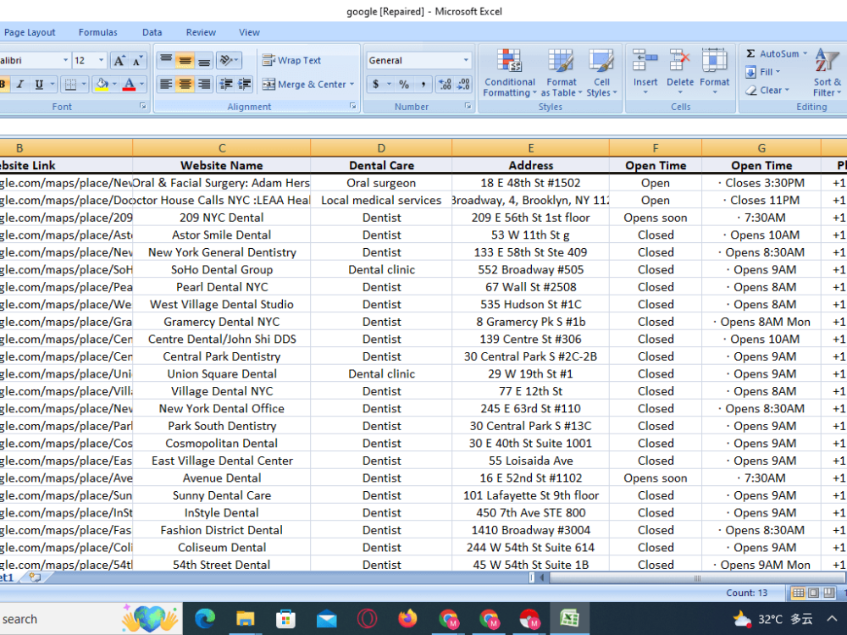Select the column F header
847x635 pixels.
656,148
